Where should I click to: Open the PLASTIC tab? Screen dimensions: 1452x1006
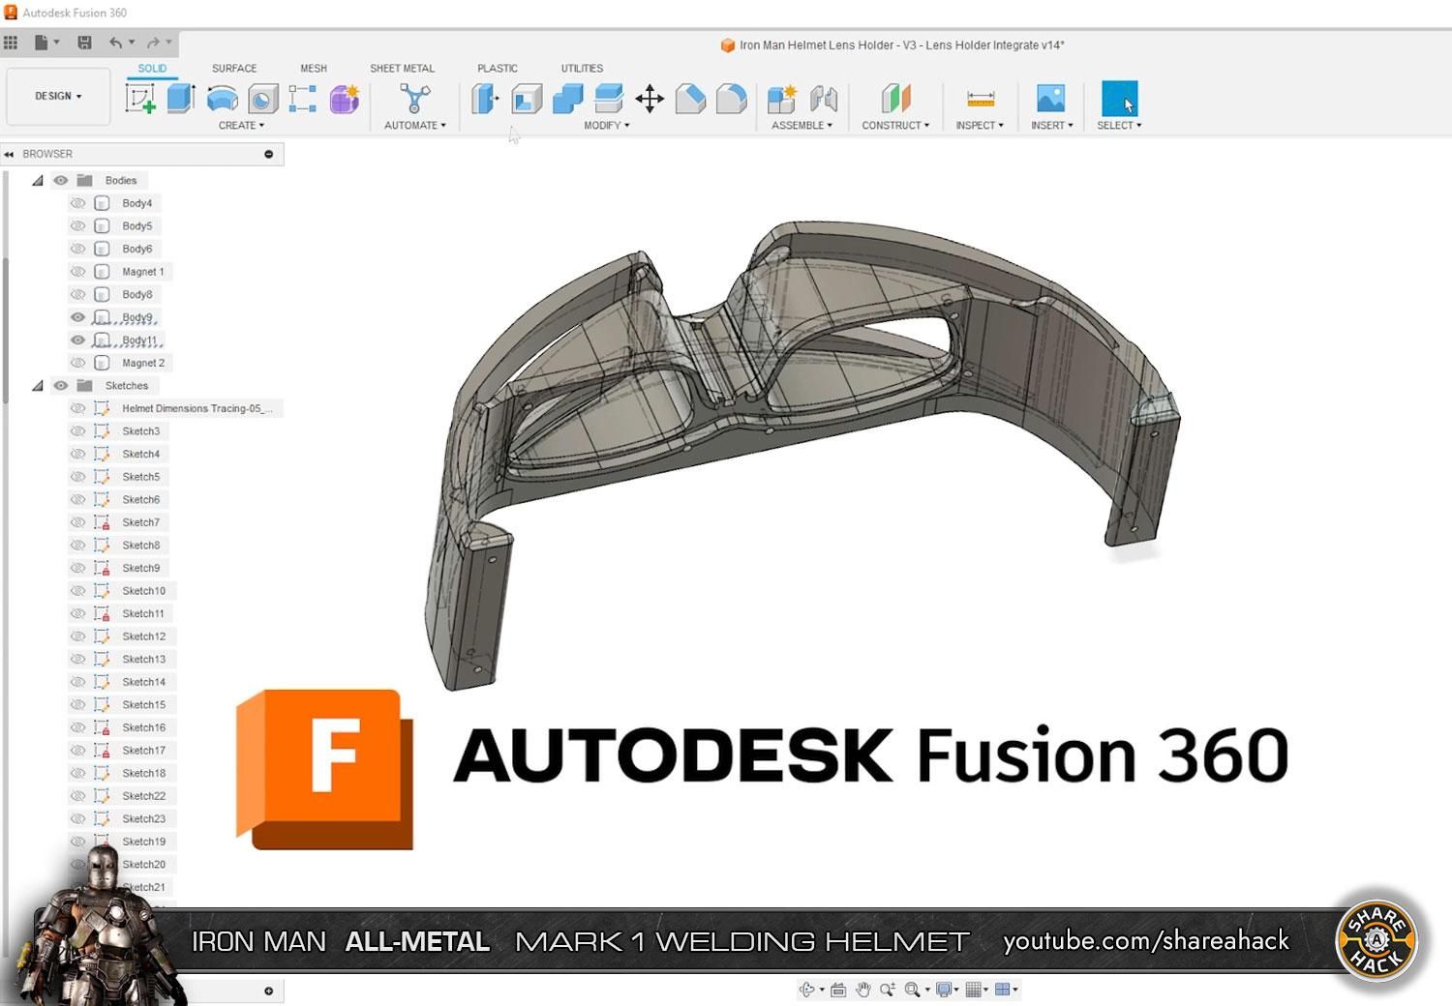click(x=498, y=69)
